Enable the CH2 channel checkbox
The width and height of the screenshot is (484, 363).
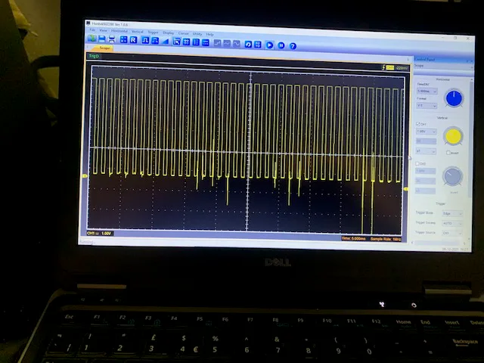(x=417, y=163)
